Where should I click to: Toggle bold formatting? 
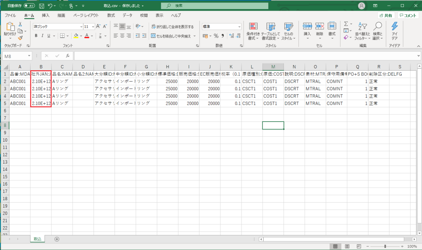(36, 36)
